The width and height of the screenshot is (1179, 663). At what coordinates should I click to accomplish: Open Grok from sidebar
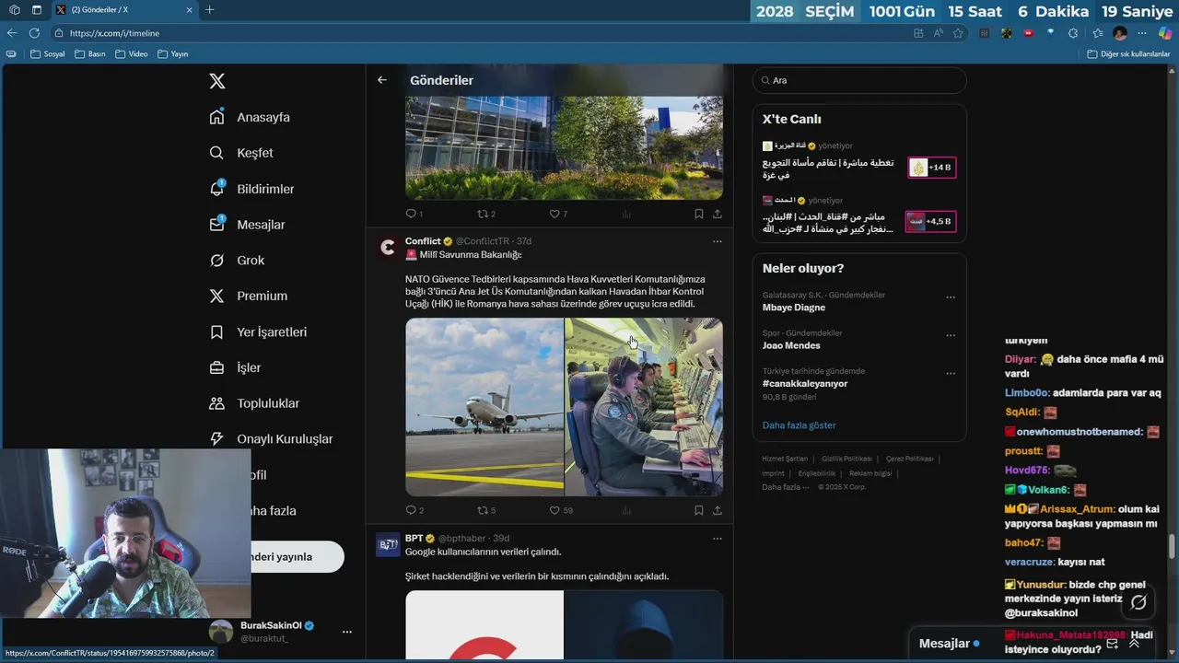[237, 261]
